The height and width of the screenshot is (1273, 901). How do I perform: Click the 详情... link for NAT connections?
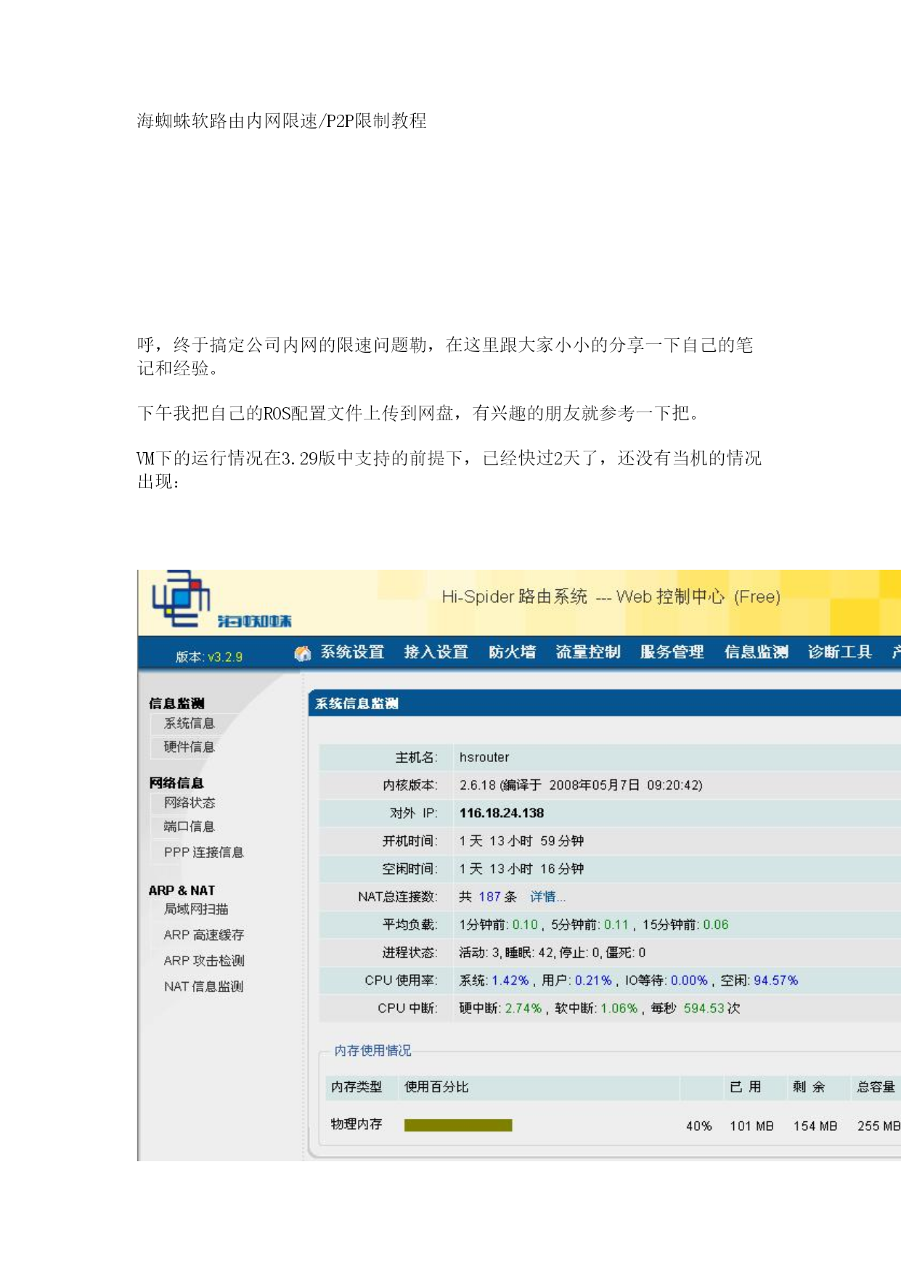click(x=547, y=897)
